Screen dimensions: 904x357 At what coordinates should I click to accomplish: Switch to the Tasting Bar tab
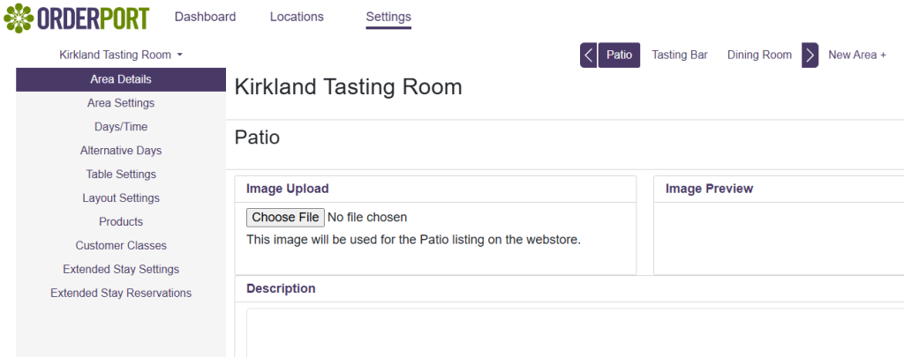coord(680,55)
